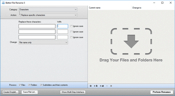Click Drag Your Files and Folders Here text
This screenshot has width=175, height=96.
pos(131,60)
